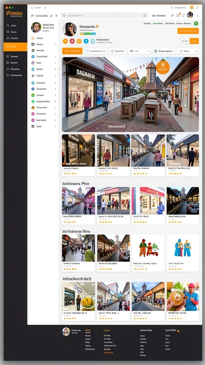Click the round orange badge on the hero image
The image size is (205, 365).
tap(163, 67)
